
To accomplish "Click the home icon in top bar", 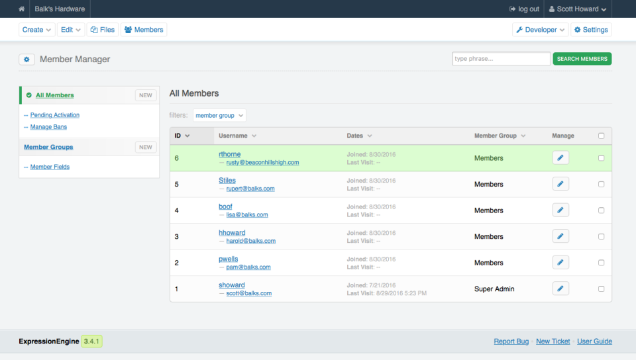I will (22, 9).
